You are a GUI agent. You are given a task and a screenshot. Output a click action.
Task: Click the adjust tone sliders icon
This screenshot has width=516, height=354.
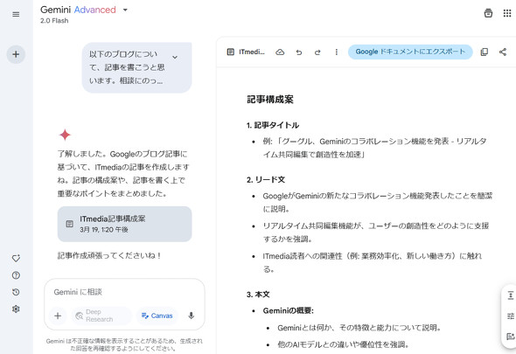point(511,316)
